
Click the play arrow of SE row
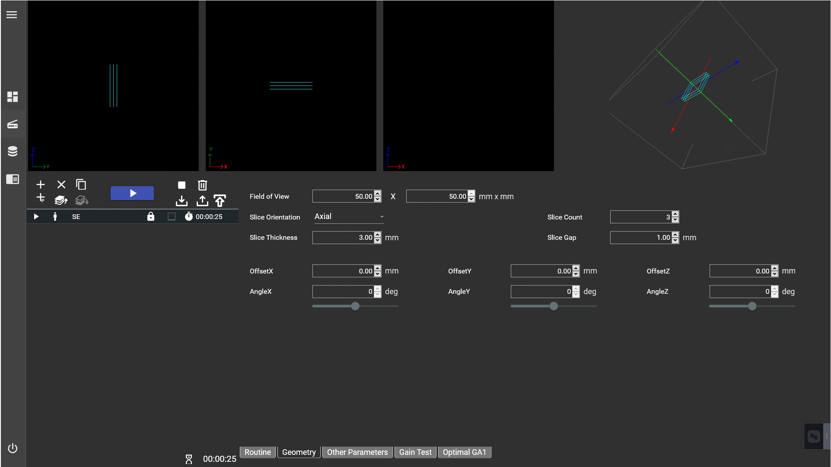36,216
